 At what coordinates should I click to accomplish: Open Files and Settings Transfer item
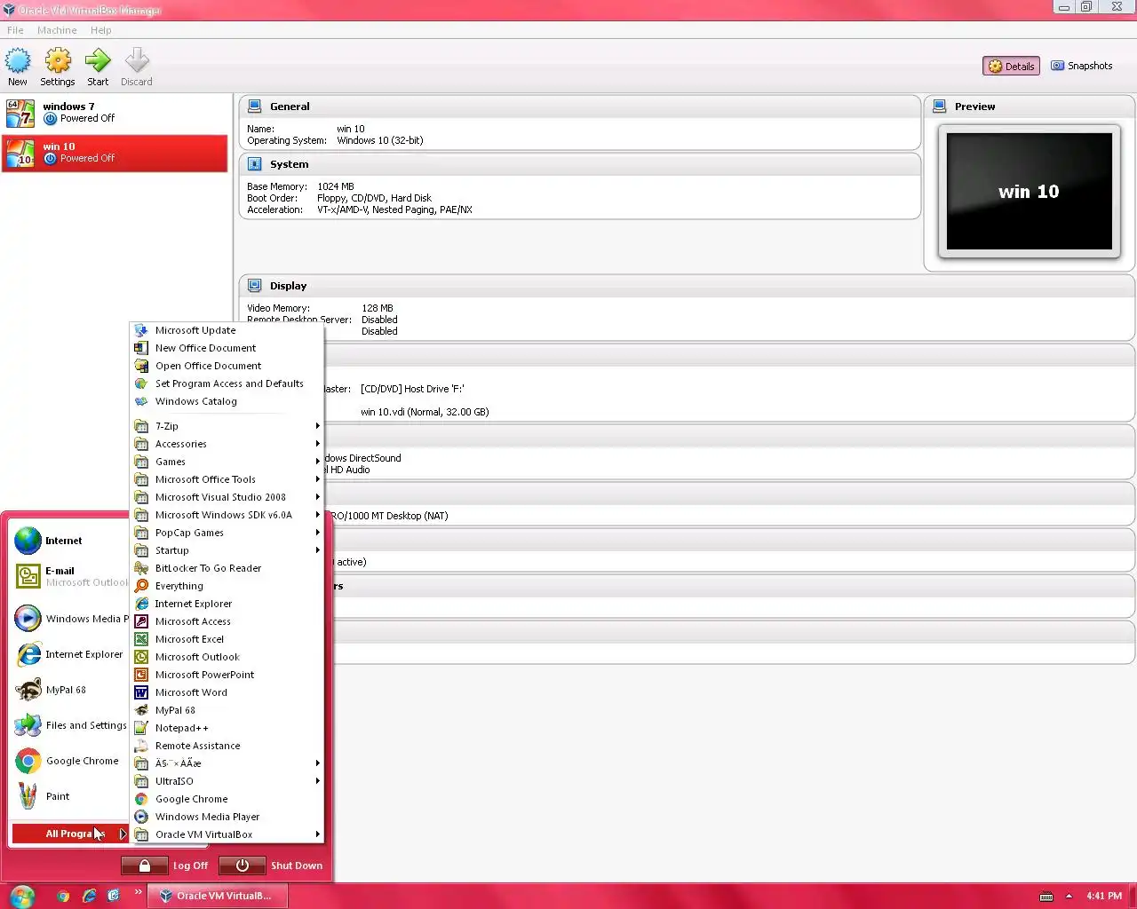coord(70,725)
